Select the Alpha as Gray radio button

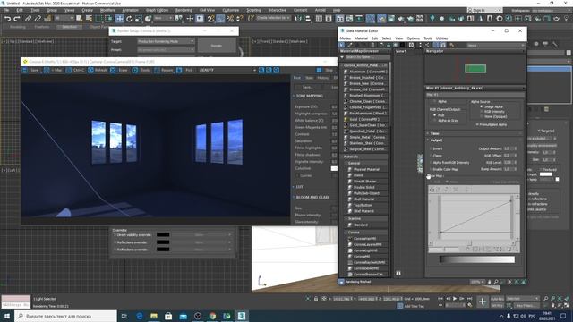click(x=435, y=120)
